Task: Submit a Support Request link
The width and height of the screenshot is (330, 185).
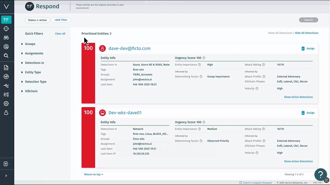Action: click(x=255, y=183)
